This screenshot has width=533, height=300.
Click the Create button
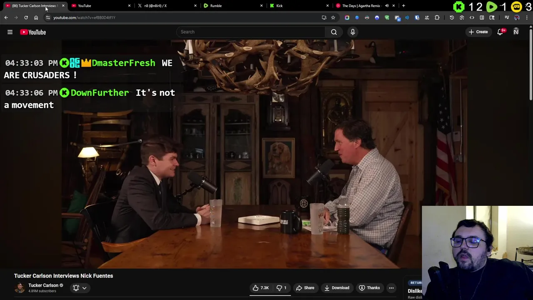click(478, 32)
